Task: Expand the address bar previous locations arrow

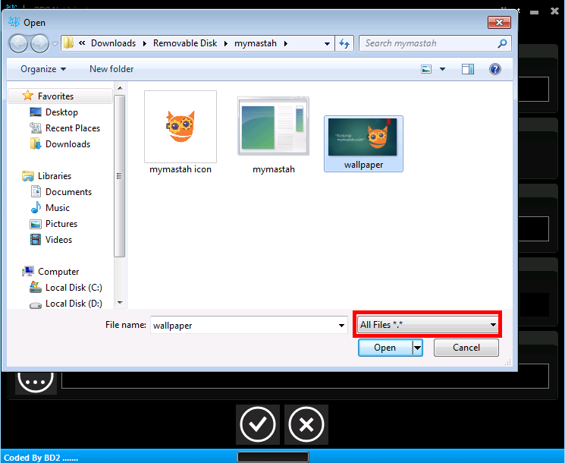Action: [327, 43]
